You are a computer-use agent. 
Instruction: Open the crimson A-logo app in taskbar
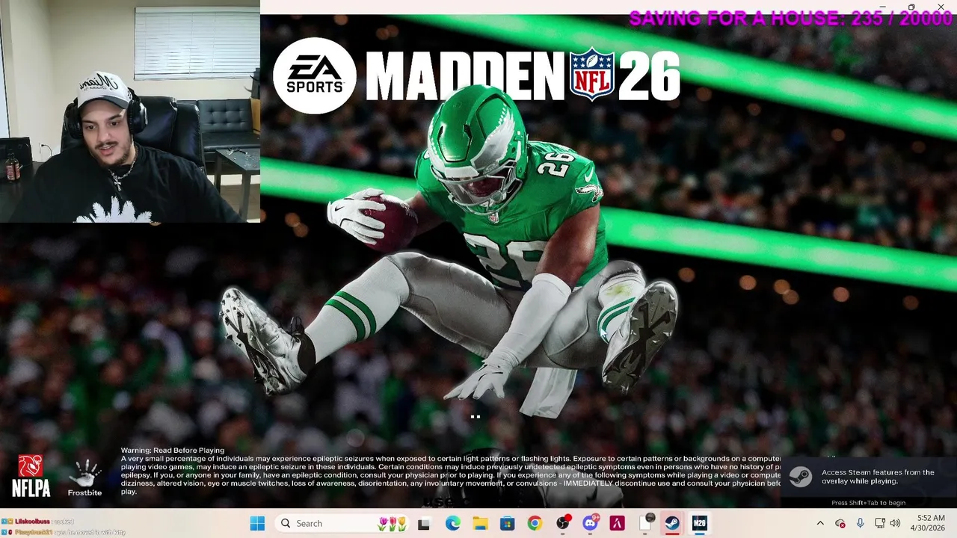617,523
